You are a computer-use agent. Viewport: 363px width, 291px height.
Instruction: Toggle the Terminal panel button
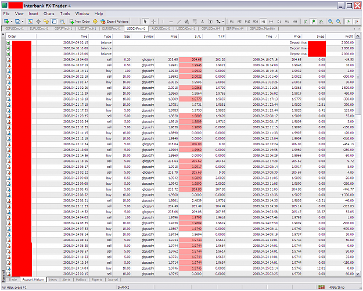[x=54, y=21]
